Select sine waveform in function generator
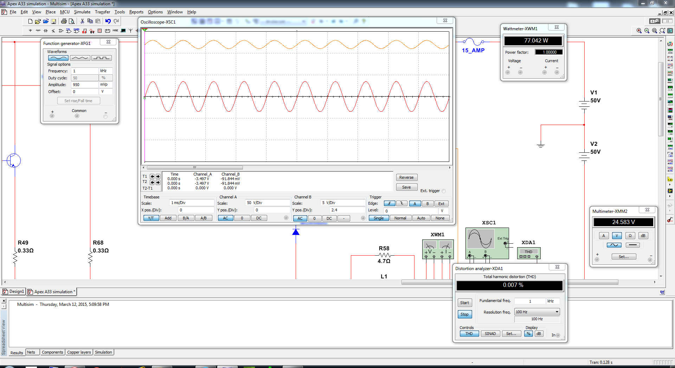 pyautogui.click(x=58, y=58)
